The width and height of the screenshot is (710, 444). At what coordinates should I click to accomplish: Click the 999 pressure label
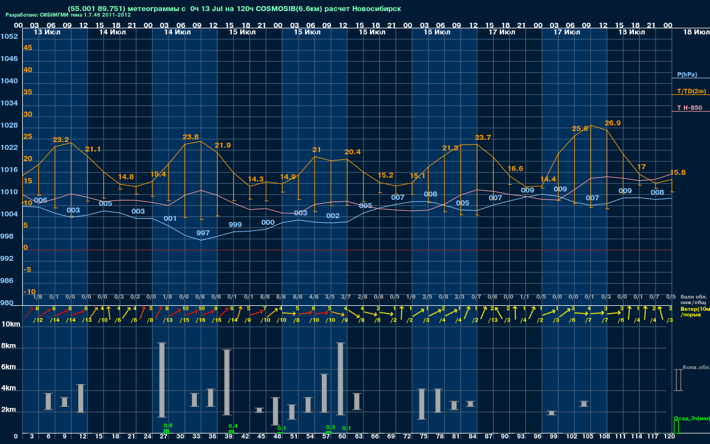[235, 225]
